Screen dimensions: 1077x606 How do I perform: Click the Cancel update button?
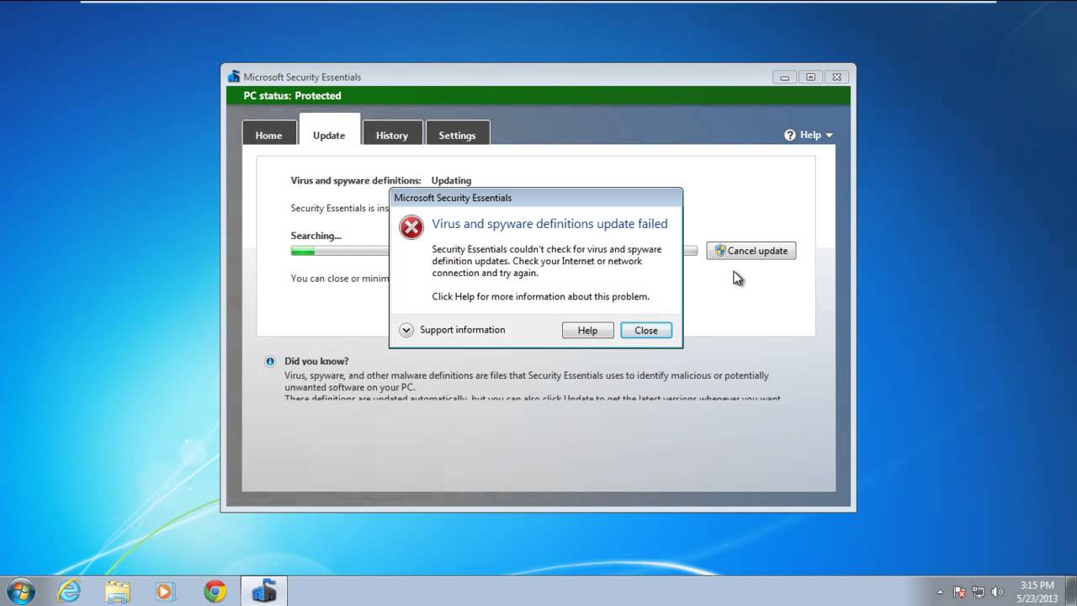(751, 251)
